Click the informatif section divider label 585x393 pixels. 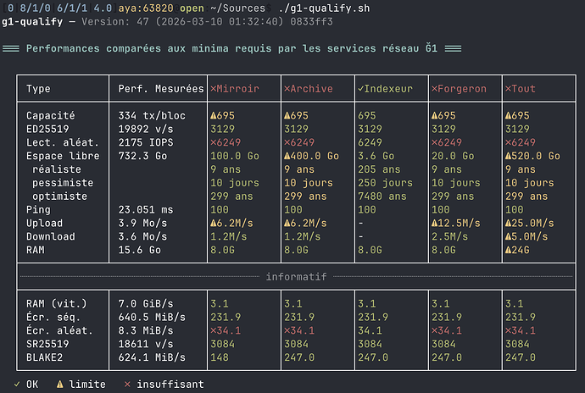(x=296, y=276)
